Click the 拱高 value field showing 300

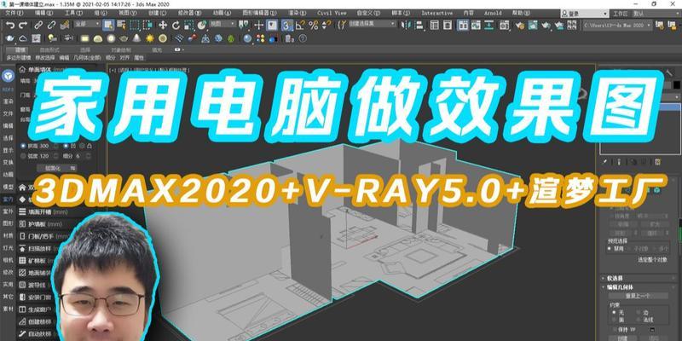pyautogui.click(x=45, y=146)
